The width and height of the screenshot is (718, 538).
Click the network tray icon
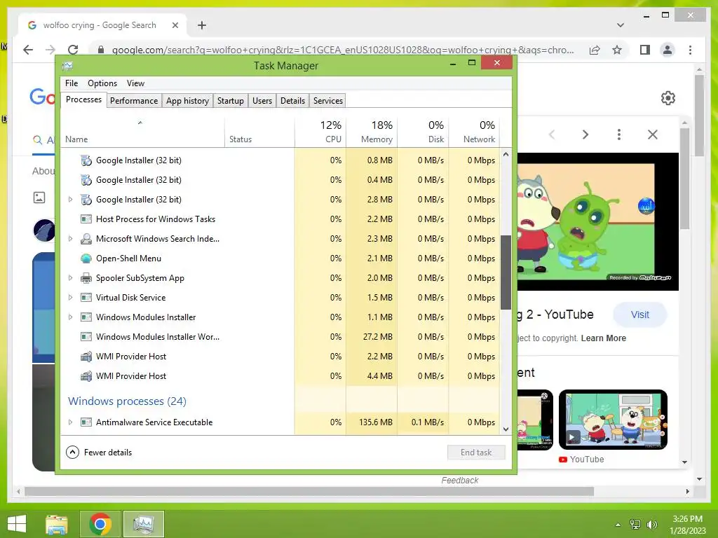(635, 525)
